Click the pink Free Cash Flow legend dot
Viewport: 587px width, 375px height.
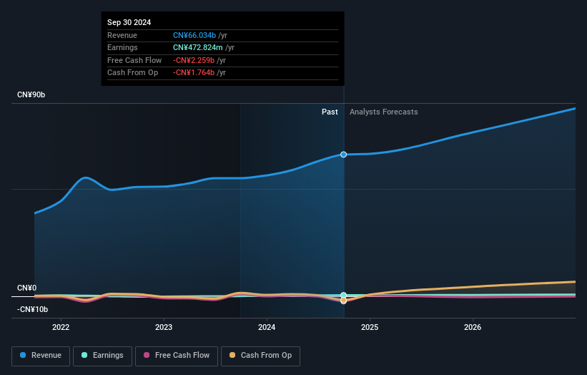pyautogui.click(x=147, y=355)
